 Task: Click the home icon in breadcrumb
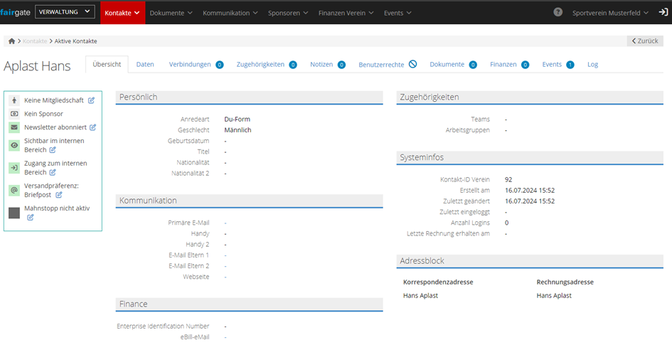click(x=12, y=41)
